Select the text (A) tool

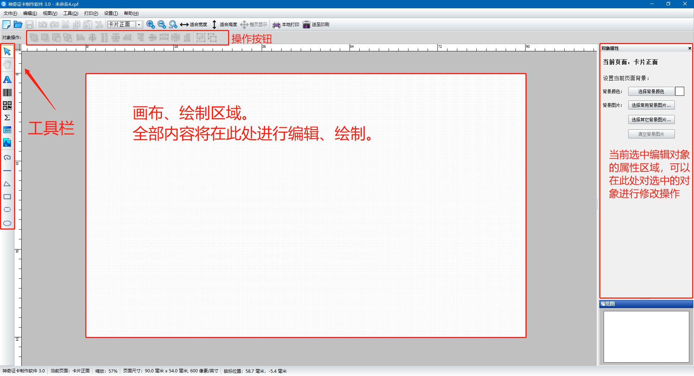[7, 80]
